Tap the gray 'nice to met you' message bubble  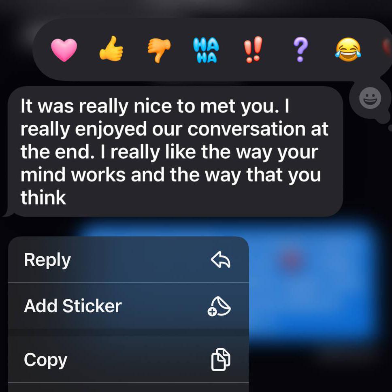coord(175,151)
